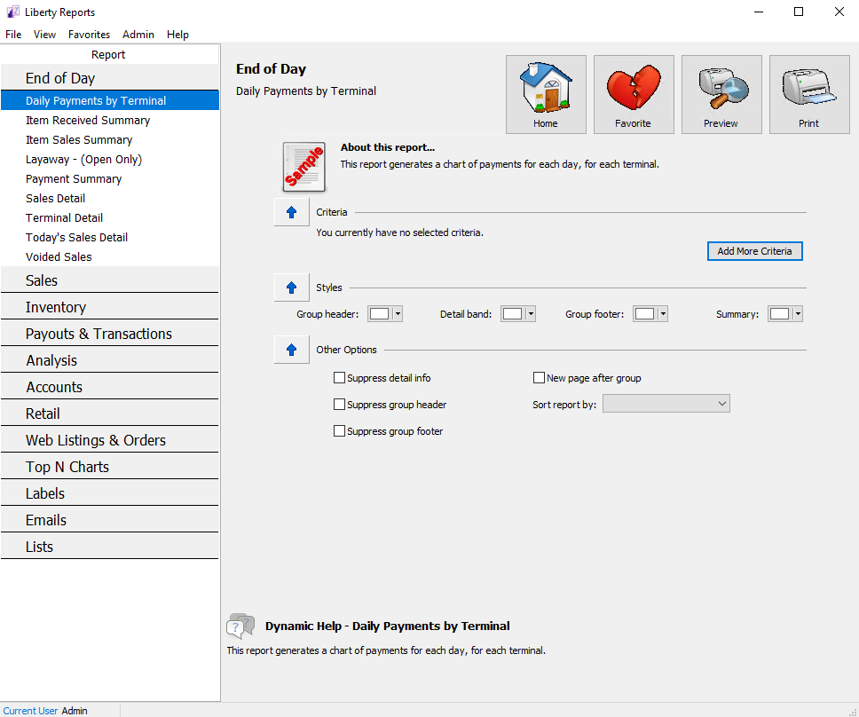Select Item Received Summary report
The image size is (859, 717).
click(x=109, y=120)
